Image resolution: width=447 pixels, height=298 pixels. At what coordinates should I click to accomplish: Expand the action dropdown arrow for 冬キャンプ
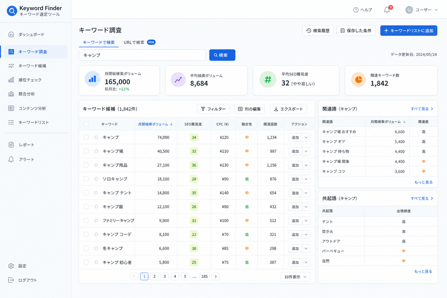click(306, 248)
